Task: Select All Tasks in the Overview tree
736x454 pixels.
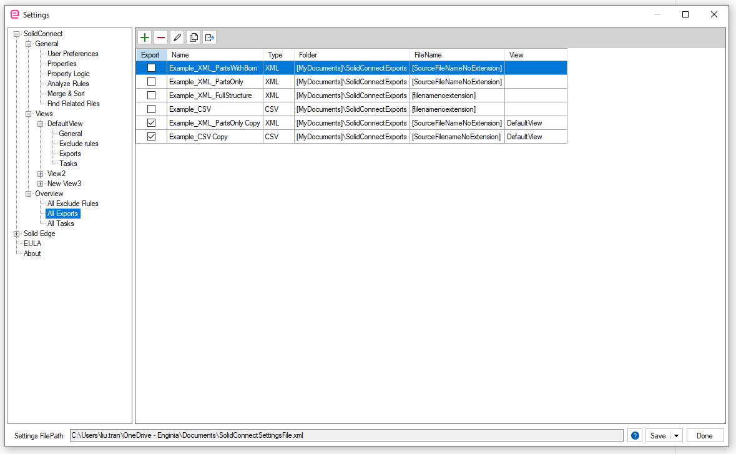Action: (61, 224)
